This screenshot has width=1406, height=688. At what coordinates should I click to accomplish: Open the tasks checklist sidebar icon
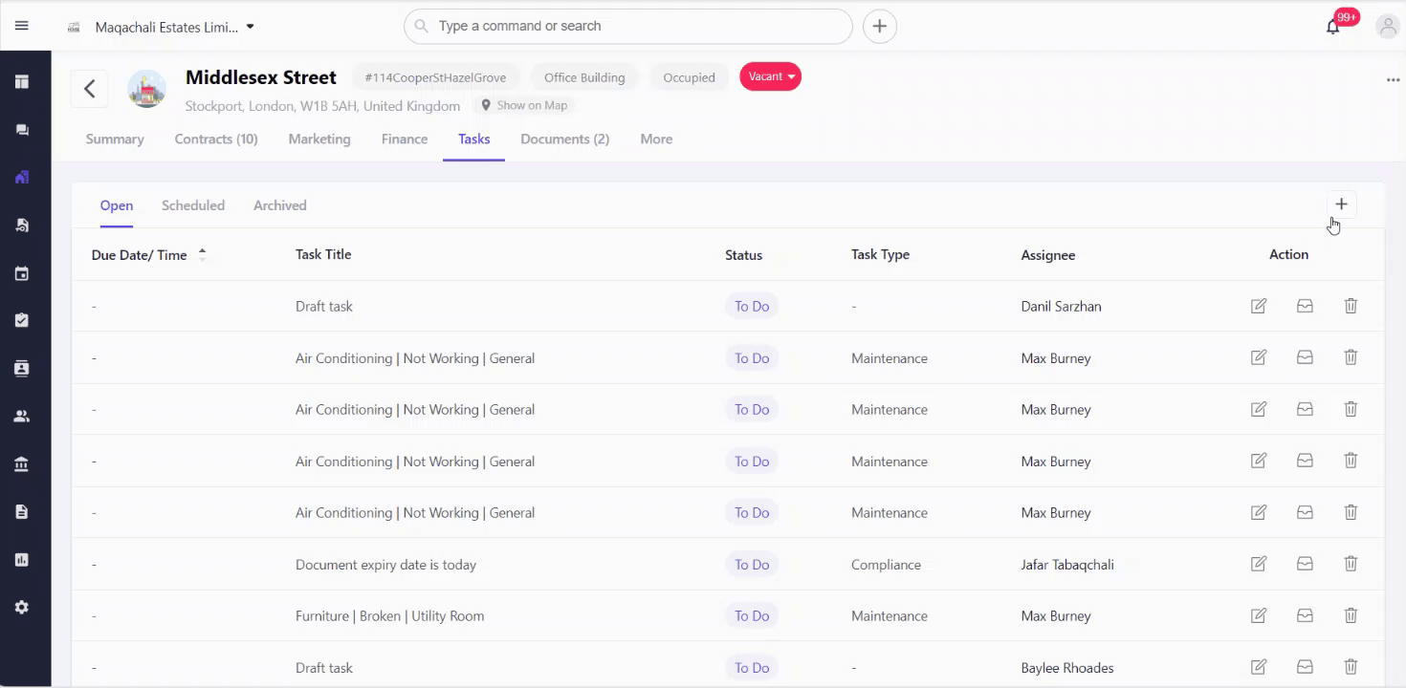[x=22, y=320]
